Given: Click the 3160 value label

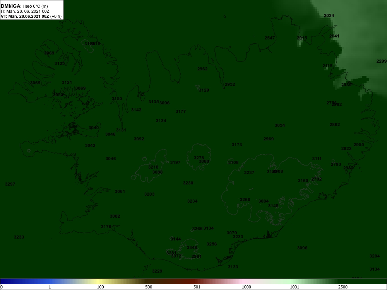Looking at the screenshot, I should [x=303, y=181].
